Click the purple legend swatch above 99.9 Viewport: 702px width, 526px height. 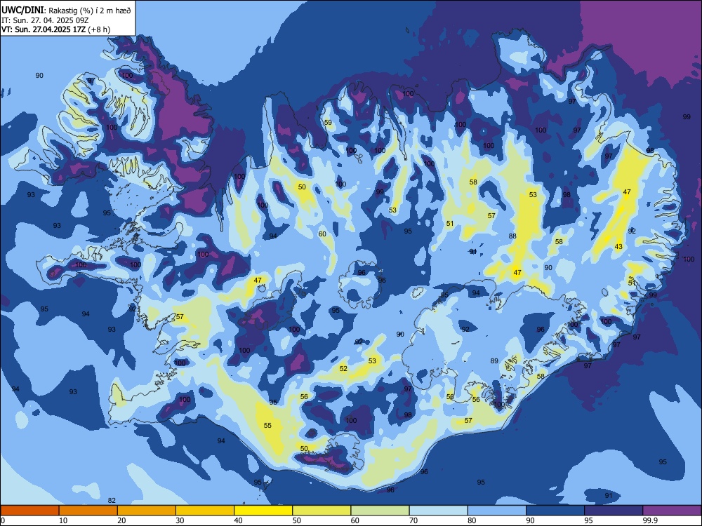(672, 511)
